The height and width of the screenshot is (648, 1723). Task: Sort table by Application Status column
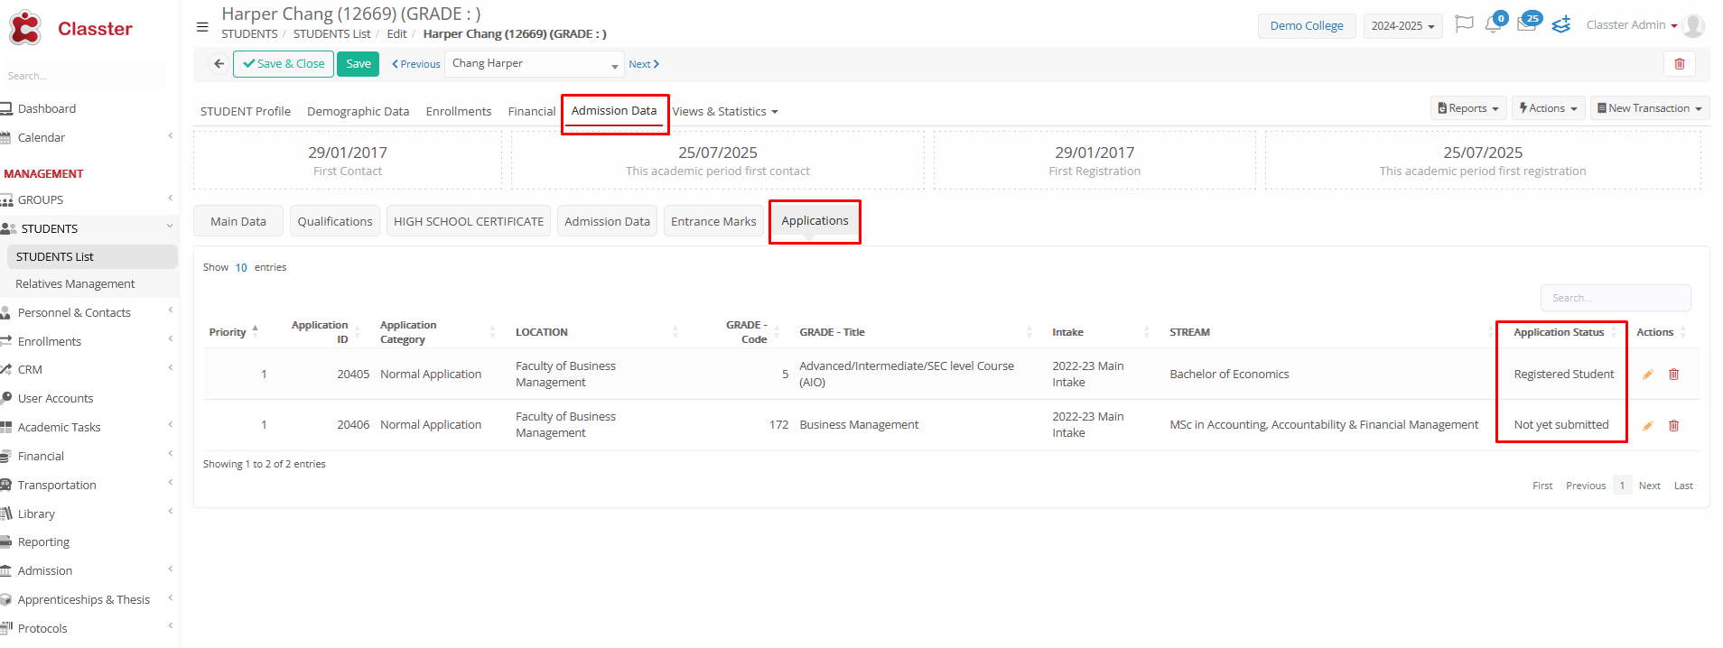tap(1560, 332)
